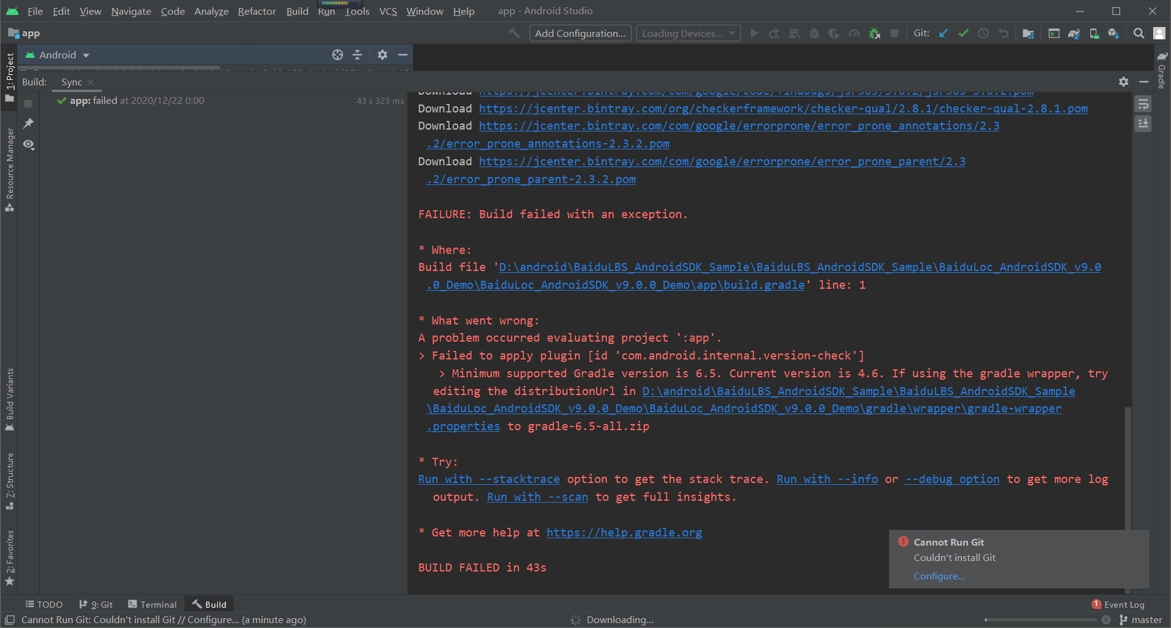Open the Loading Devices dropdown
The height and width of the screenshot is (628, 1171).
coord(688,33)
